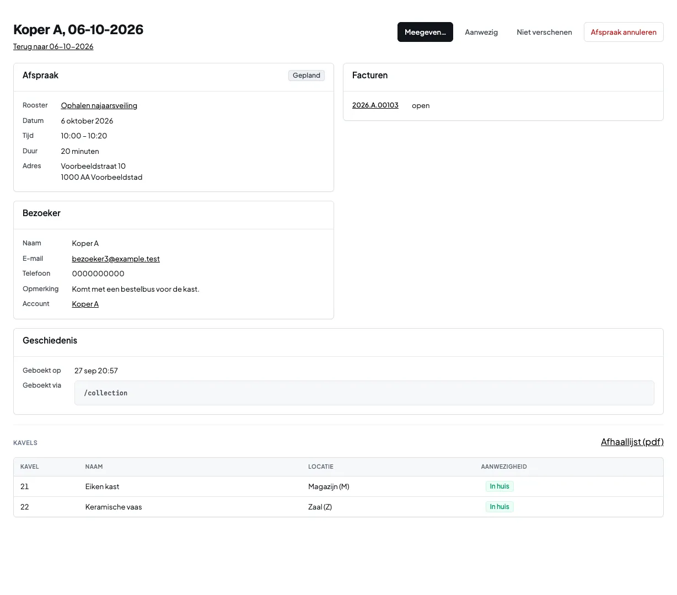Click the NAAM column header

tap(94, 467)
